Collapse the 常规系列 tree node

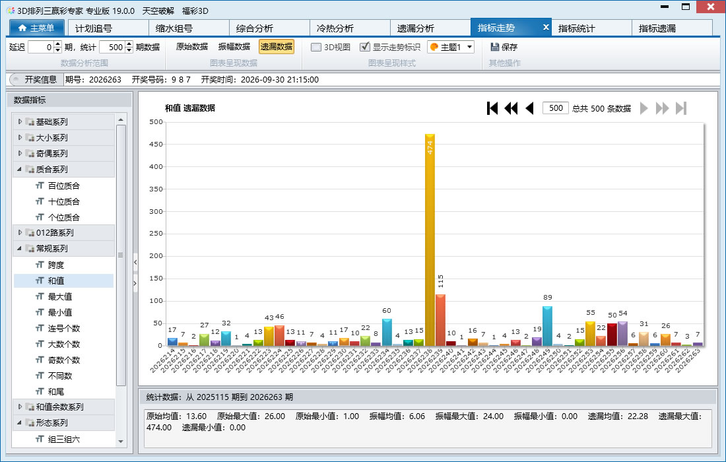(20, 248)
